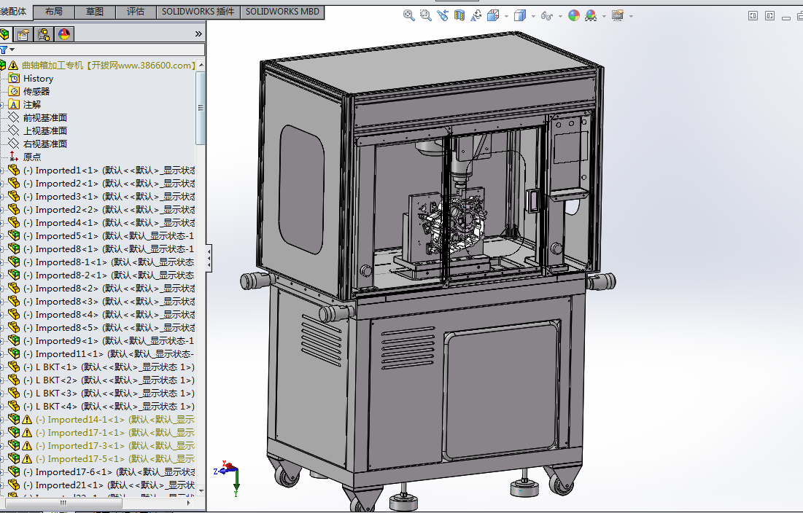Open Hide/Show Items eyeglasses icon
This screenshot has height=513, width=803.
(x=547, y=15)
